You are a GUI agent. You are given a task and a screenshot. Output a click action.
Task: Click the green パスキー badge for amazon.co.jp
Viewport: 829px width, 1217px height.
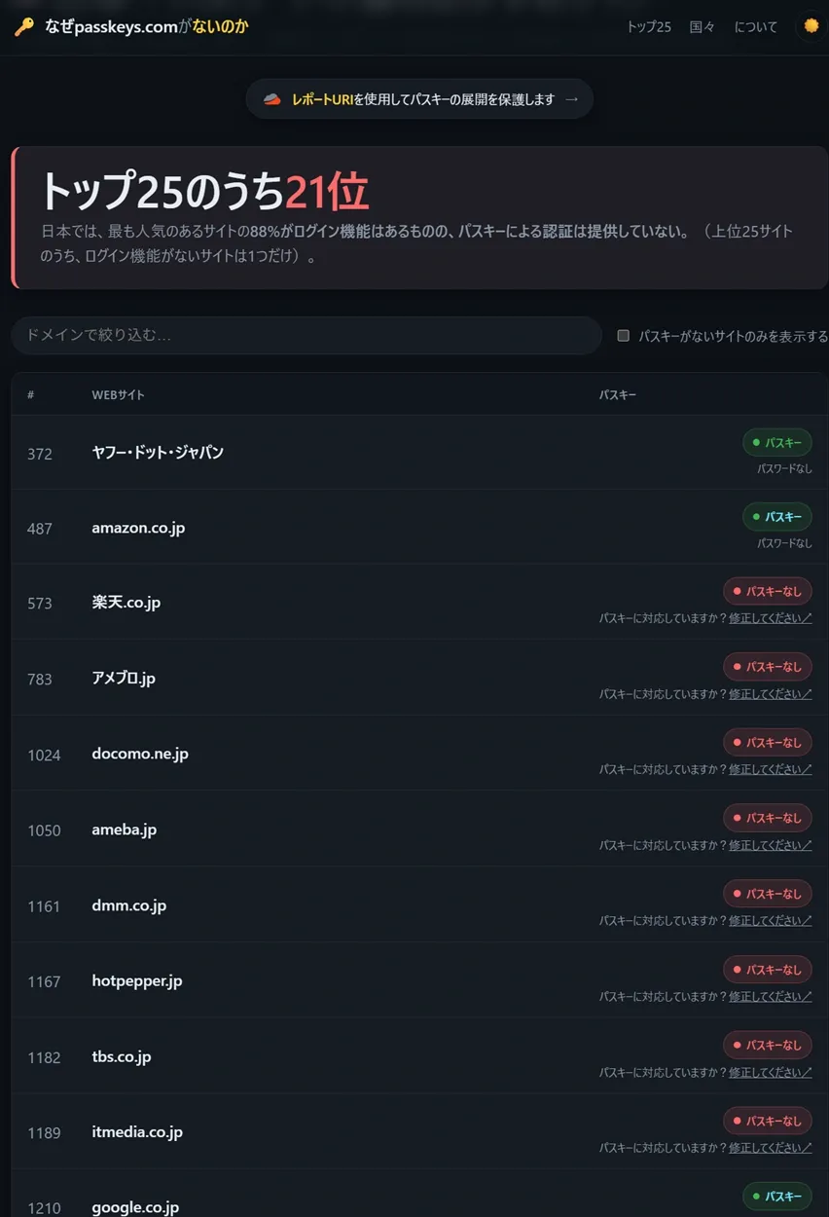click(x=776, y=517)
